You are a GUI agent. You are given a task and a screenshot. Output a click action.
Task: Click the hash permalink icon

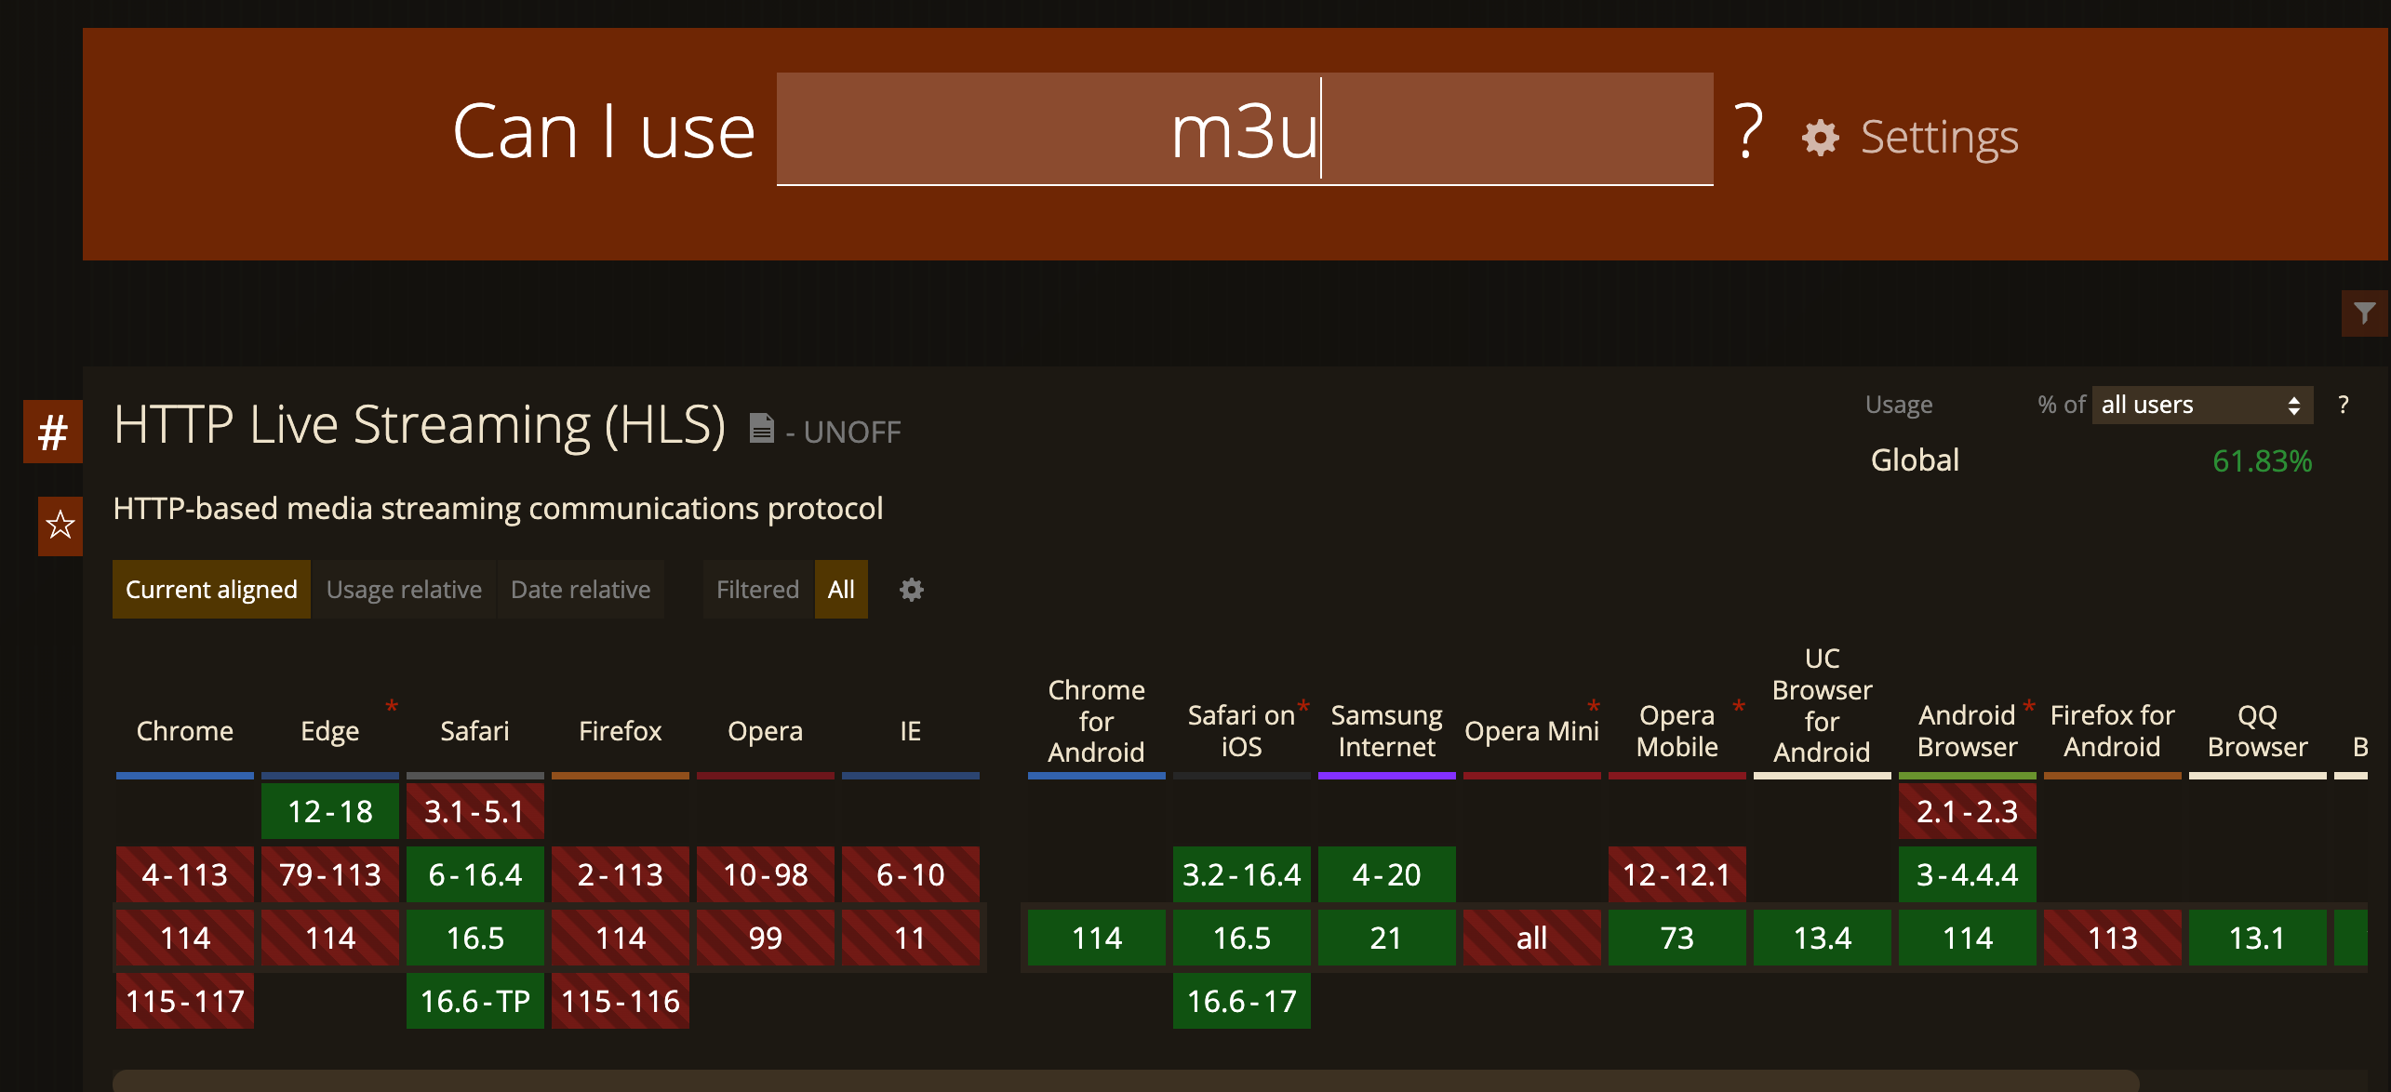coord(53,432)
